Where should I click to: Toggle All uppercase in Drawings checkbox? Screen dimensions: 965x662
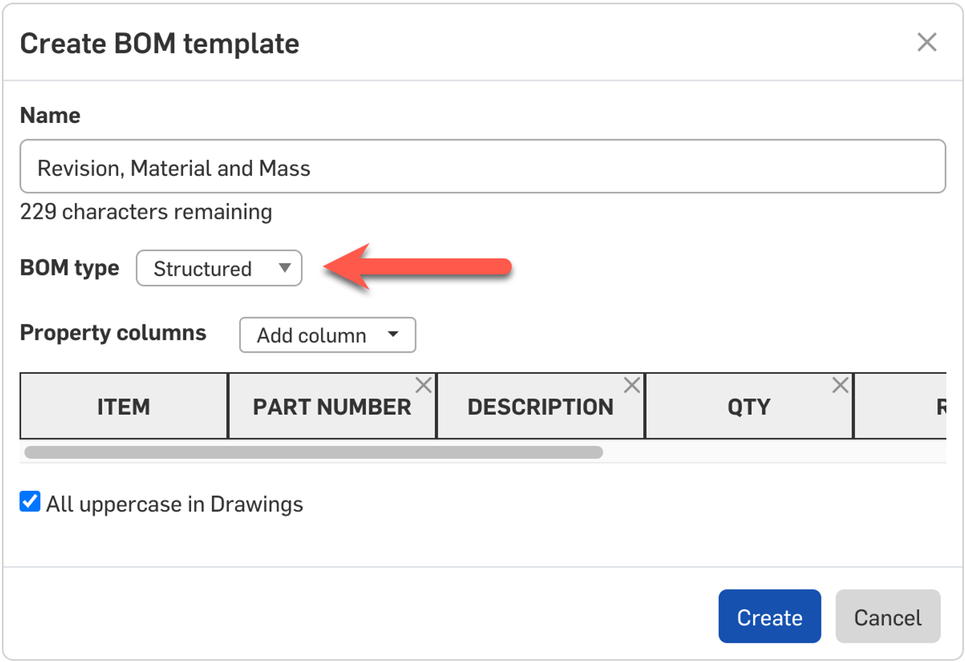click(30, 502)
